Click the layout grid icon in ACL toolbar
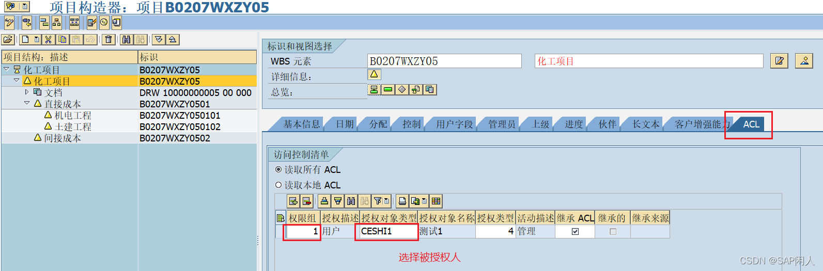This screenshot has width=823, height=271. click(x=436, y=201)
